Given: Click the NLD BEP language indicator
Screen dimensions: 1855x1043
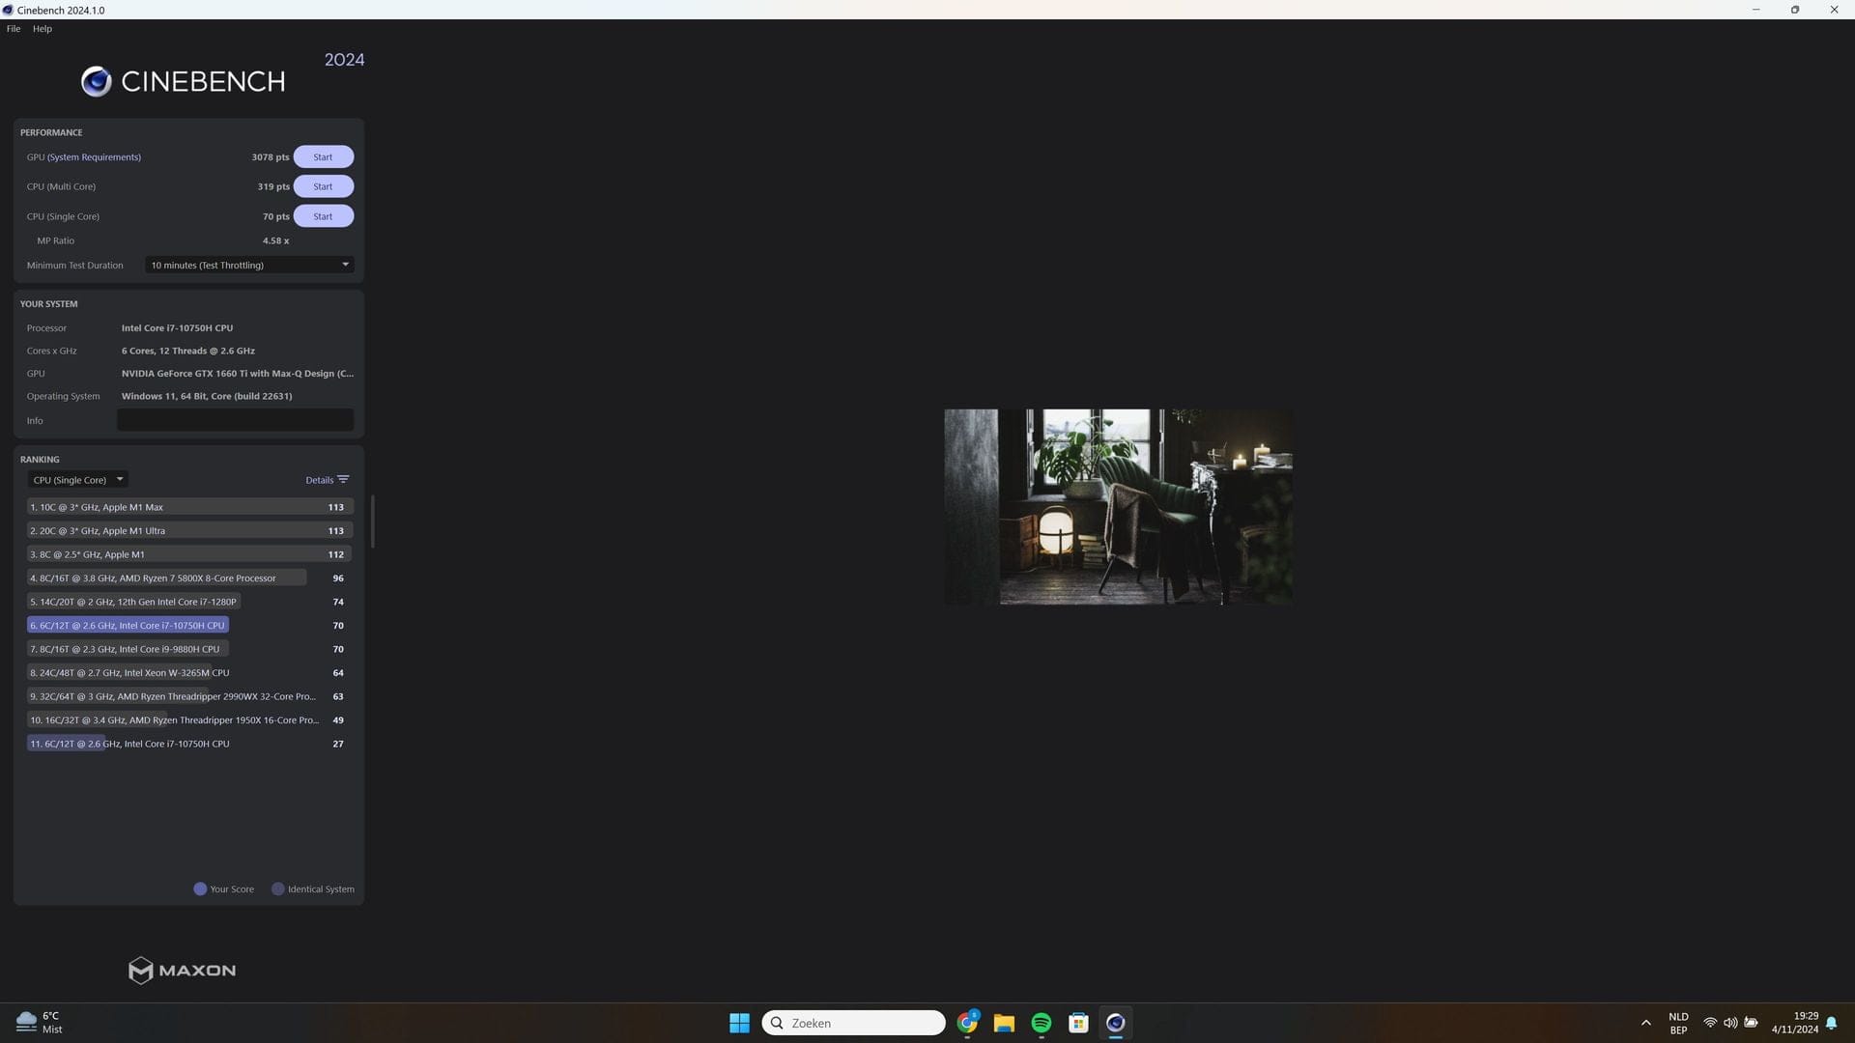Looking at the screenshot, I should (x=1678, y=1023).
